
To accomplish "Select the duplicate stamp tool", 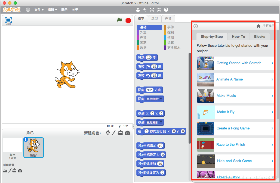I will tap(138, 10).
